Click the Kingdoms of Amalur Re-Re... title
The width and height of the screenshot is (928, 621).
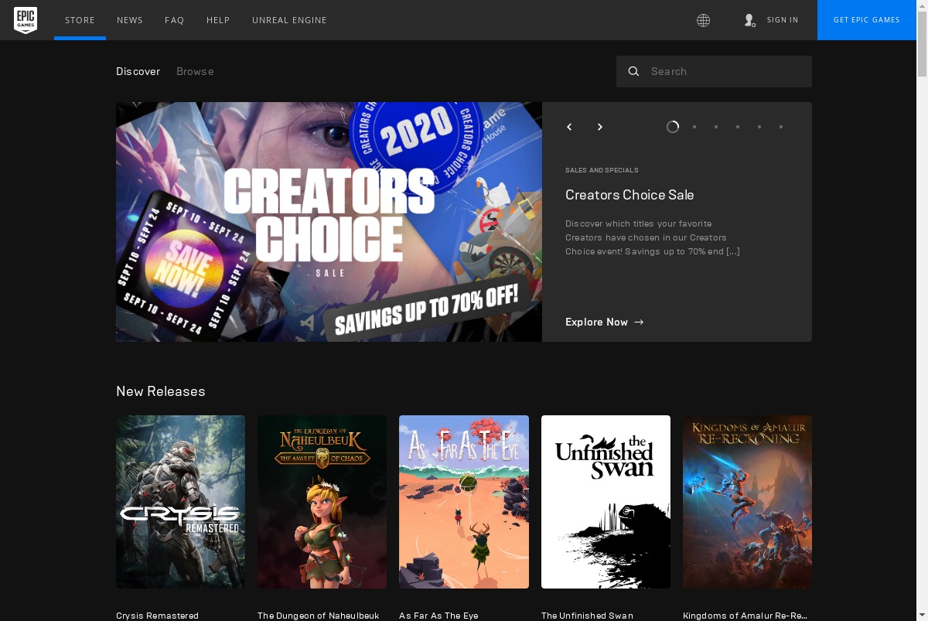coord(745,616)
